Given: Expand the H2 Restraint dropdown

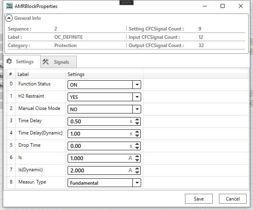Looking at the screenshot, I should [x=137, y=97].
